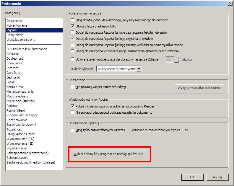Click the piks/cal resolution input field
This screenshot has width=234, height=186.
[x=170, y=59]
